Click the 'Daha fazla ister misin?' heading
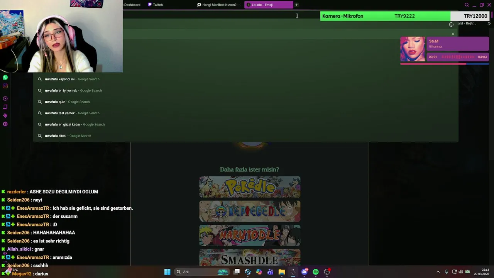This screenshot has width=494, height=278. click(x=249, y=170)
